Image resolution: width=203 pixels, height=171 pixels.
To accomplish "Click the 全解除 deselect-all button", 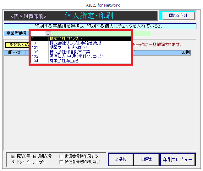I will (x=146, y=160).
